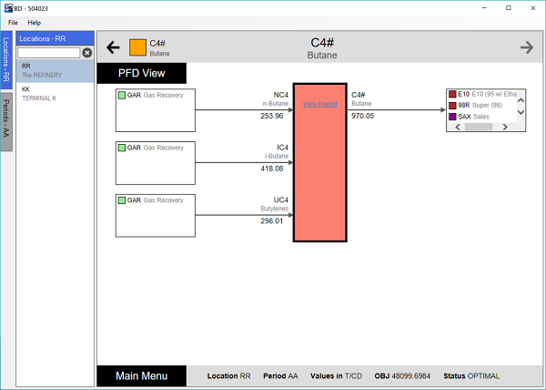546x390 pixels.
Task: Click the forward arrow icon
Action: click(x=526, y=47)
